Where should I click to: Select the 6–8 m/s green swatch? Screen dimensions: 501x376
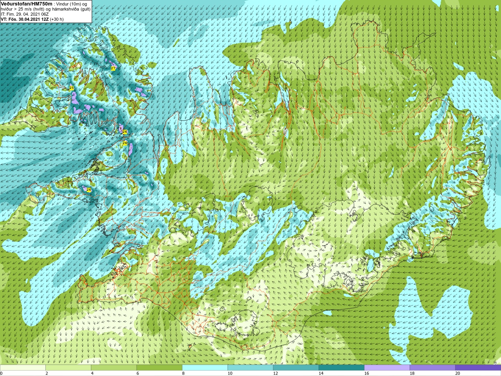click(x=159, y=368)
